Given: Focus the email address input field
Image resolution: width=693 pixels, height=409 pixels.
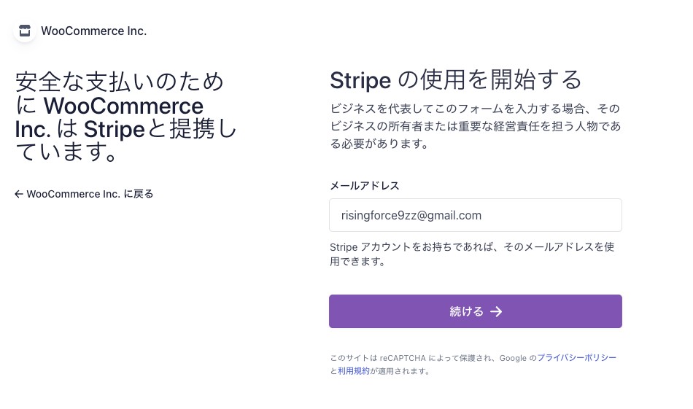Looking at the screenshot, I should [476, 215].
